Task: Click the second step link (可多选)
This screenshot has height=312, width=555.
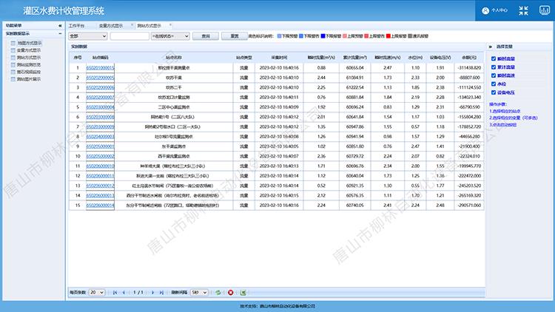Action: (514, 118)
